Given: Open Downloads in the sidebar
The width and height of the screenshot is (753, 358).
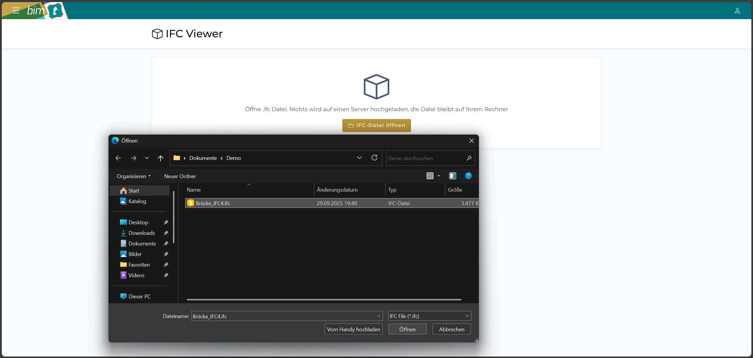Looking at the screenshot, I should pyautogui.click(x=141, y=233).
